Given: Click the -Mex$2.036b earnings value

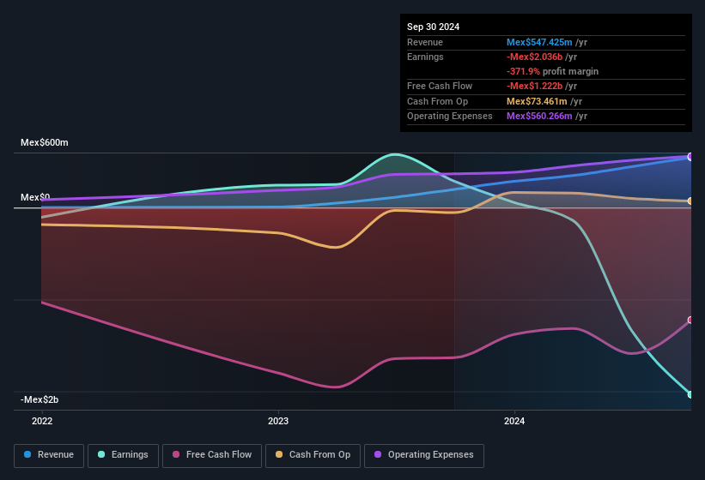Looking at the screenshot, I should 534,57.
